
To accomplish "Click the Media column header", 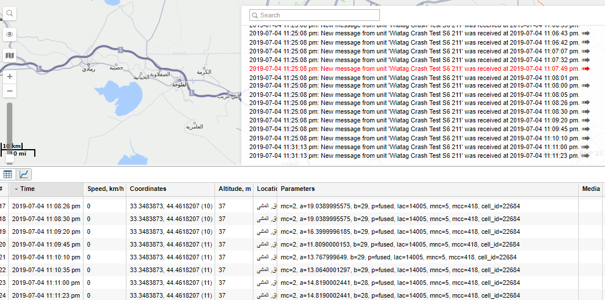I will (591, 189).
